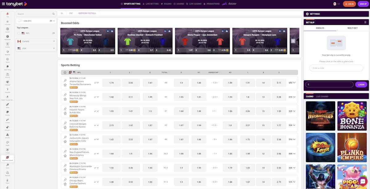This screenshot has height=189, width=370.
Task: Select the Soccer sport icon
Action: pyautogui.click(x=7, y=29)
